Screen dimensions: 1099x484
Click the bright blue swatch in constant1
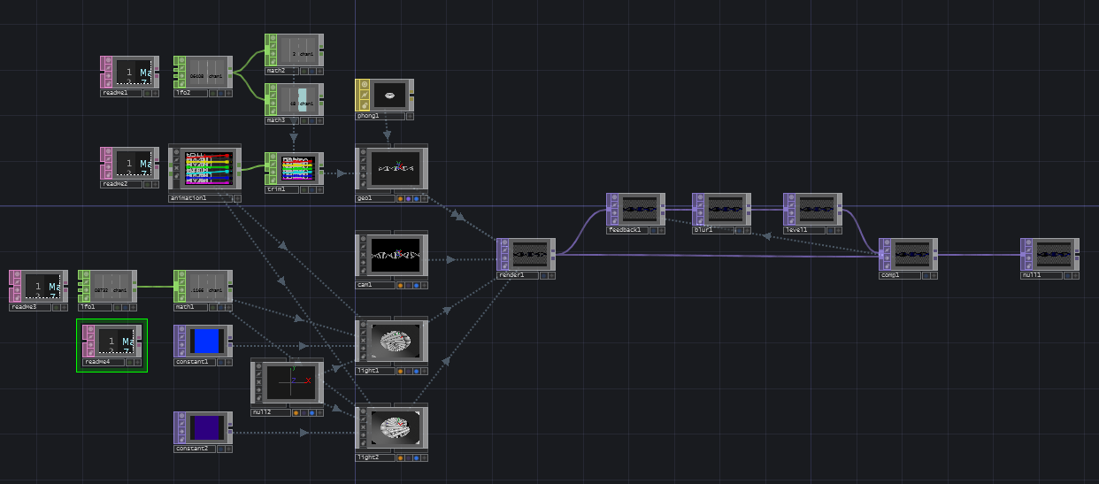[205, 341]
